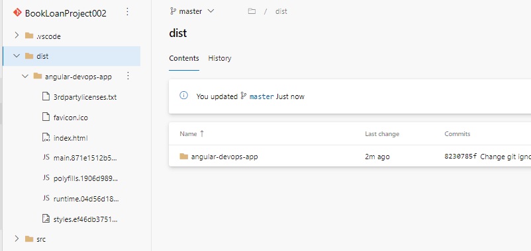This screenshot has height=251, width=531.
Task: Select the src folder label
Action: coord(41,240)
